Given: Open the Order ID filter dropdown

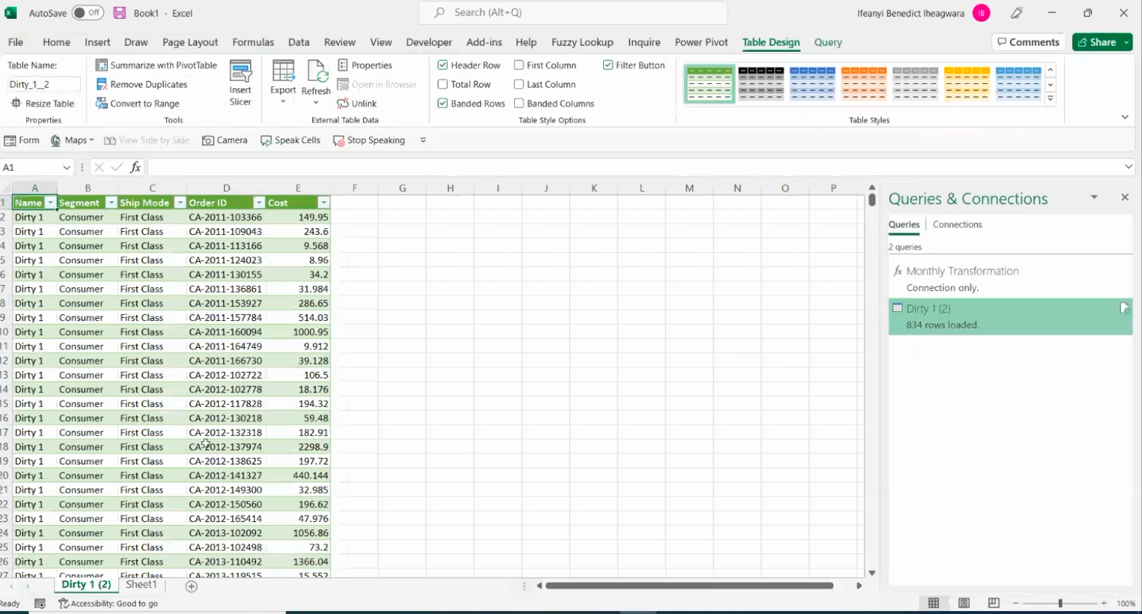Looking at the screenshot, I should tap(259, 203).
